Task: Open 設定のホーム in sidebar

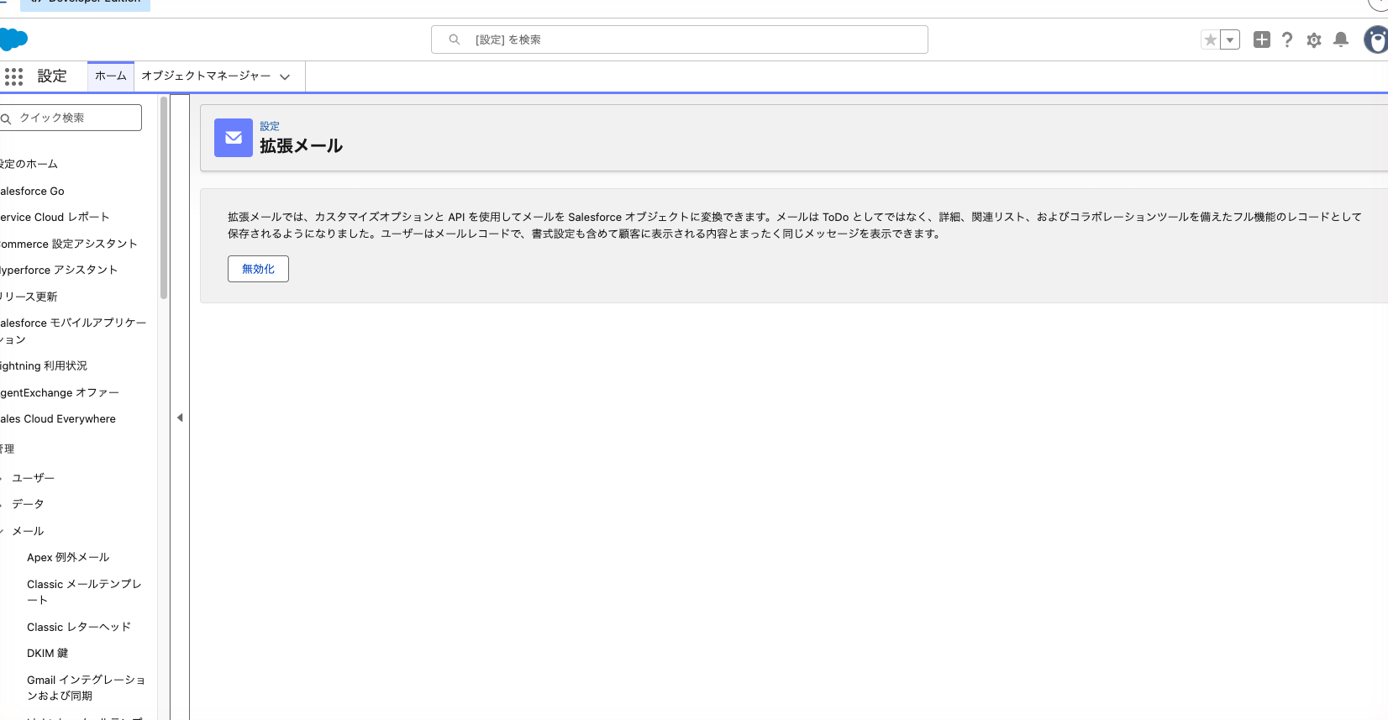Action: click(x=29, y=164)
